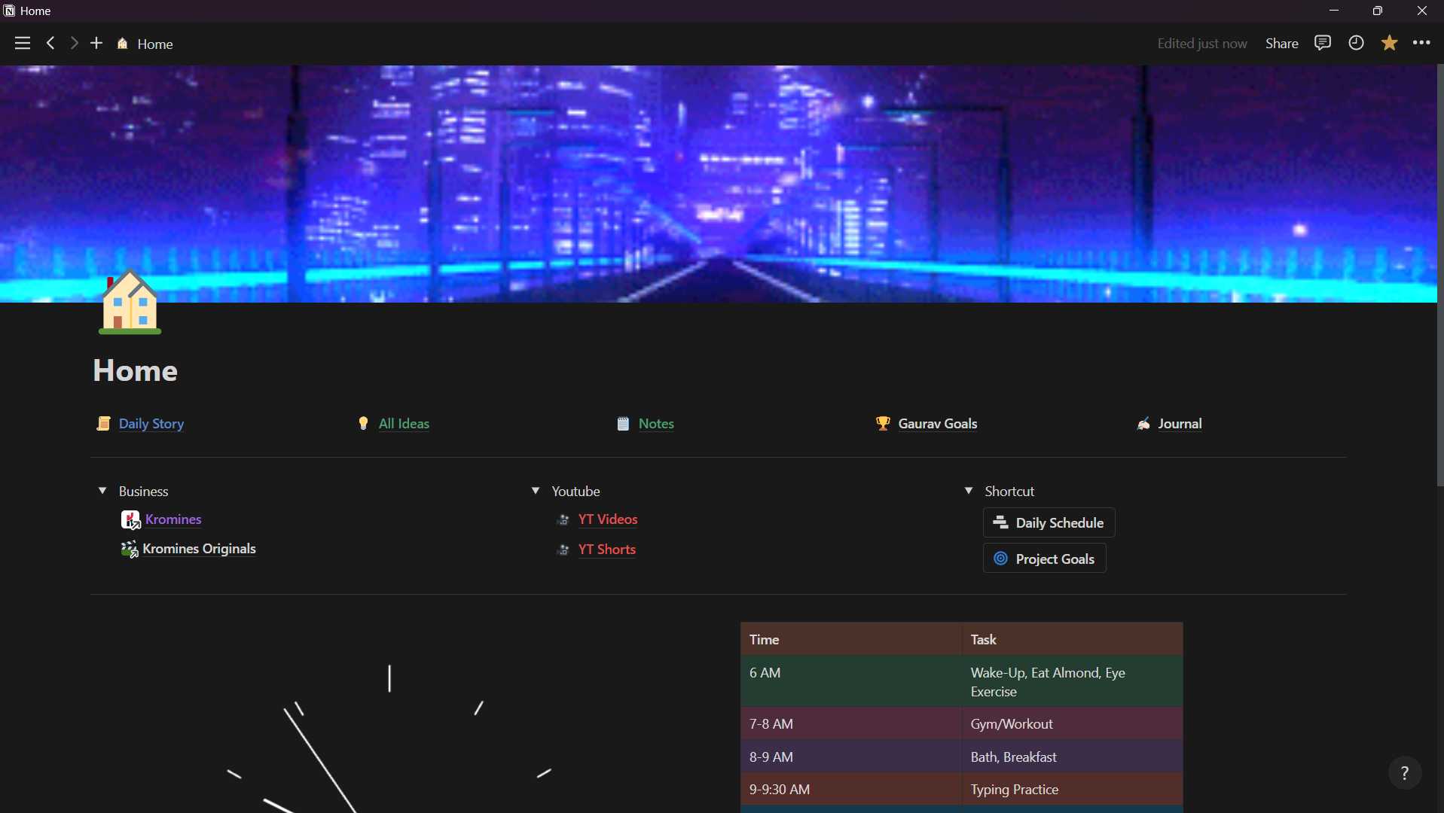This screenshot has width=1444, height=813.
Task: Select the Gym/Workout task cell
Action: (x=1072, y=723)
